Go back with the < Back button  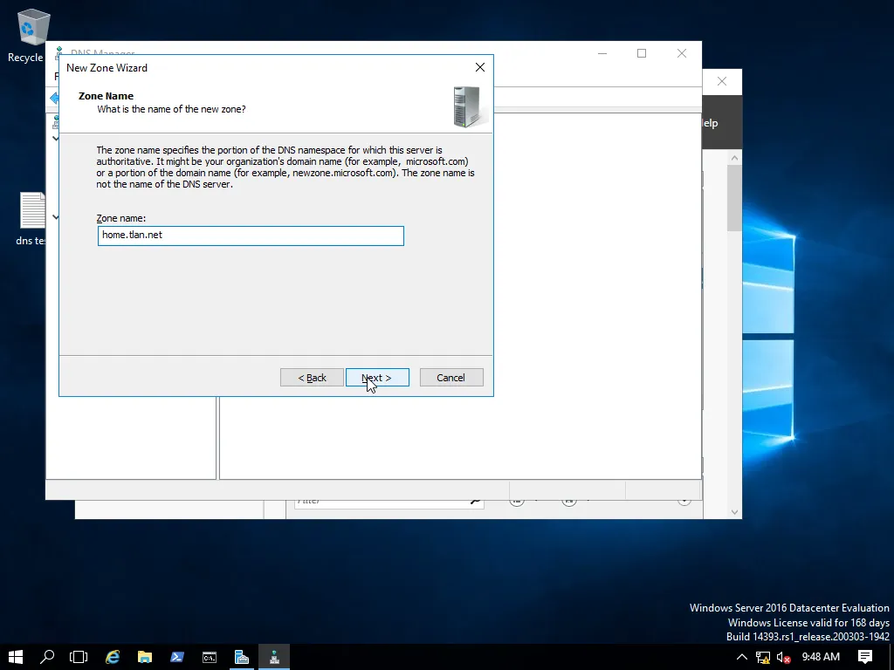[x=312, y=378]
